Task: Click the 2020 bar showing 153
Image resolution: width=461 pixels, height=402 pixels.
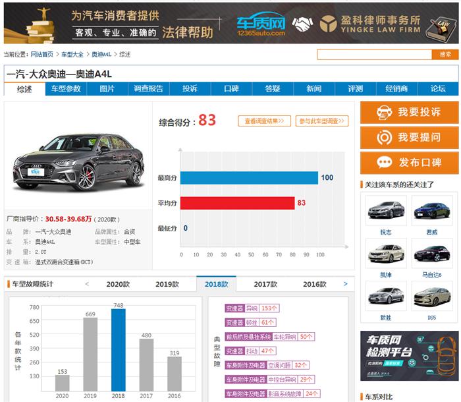Action: (63, 383)
